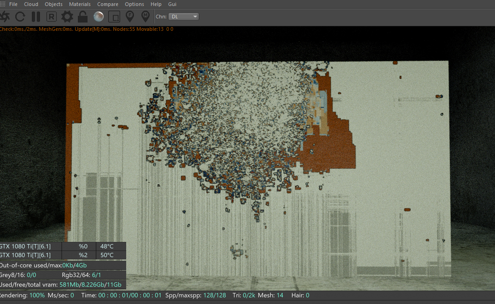Click the Octane send scene icon
Screen dimensions: 495x304
[x=5, y=17]
